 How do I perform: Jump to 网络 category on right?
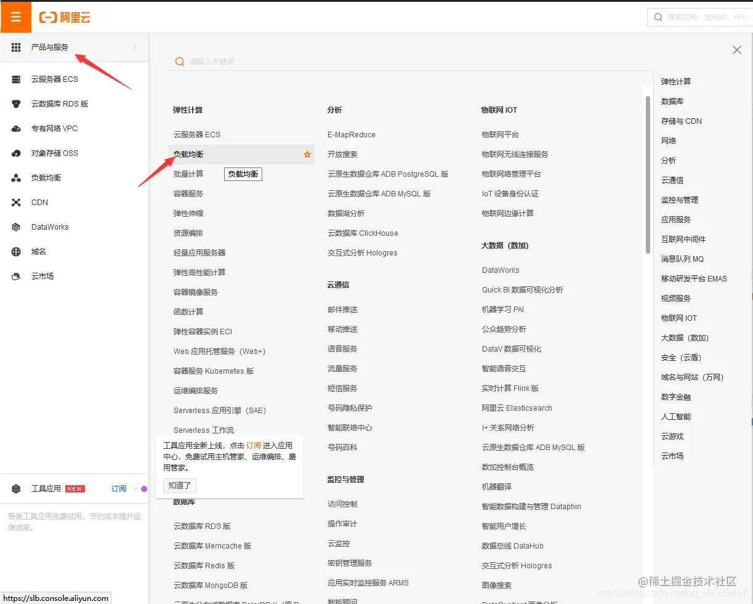pos(668,141)
